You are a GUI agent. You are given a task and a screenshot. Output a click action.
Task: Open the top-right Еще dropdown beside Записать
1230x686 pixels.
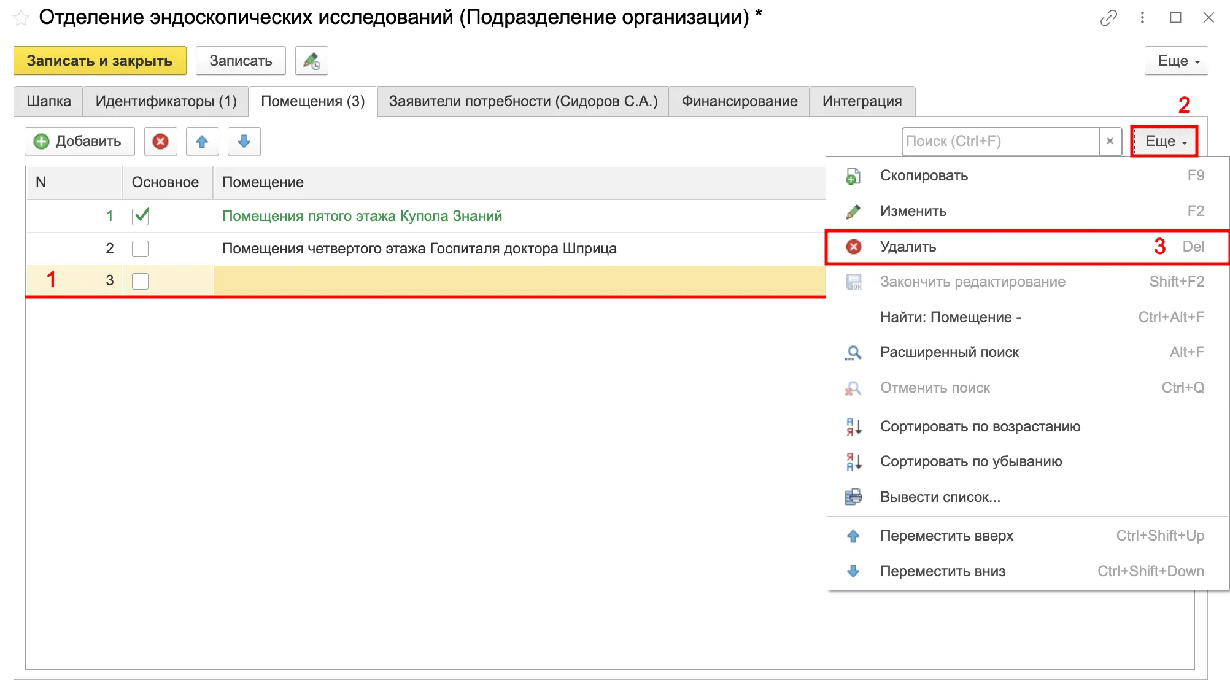click(x=1178, y=61)
